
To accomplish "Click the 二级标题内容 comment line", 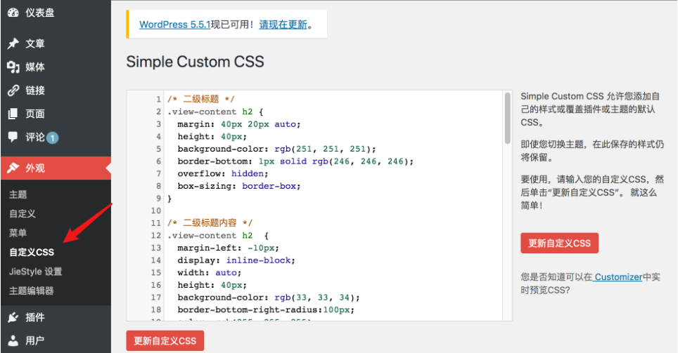I will [x=210, y=223].
